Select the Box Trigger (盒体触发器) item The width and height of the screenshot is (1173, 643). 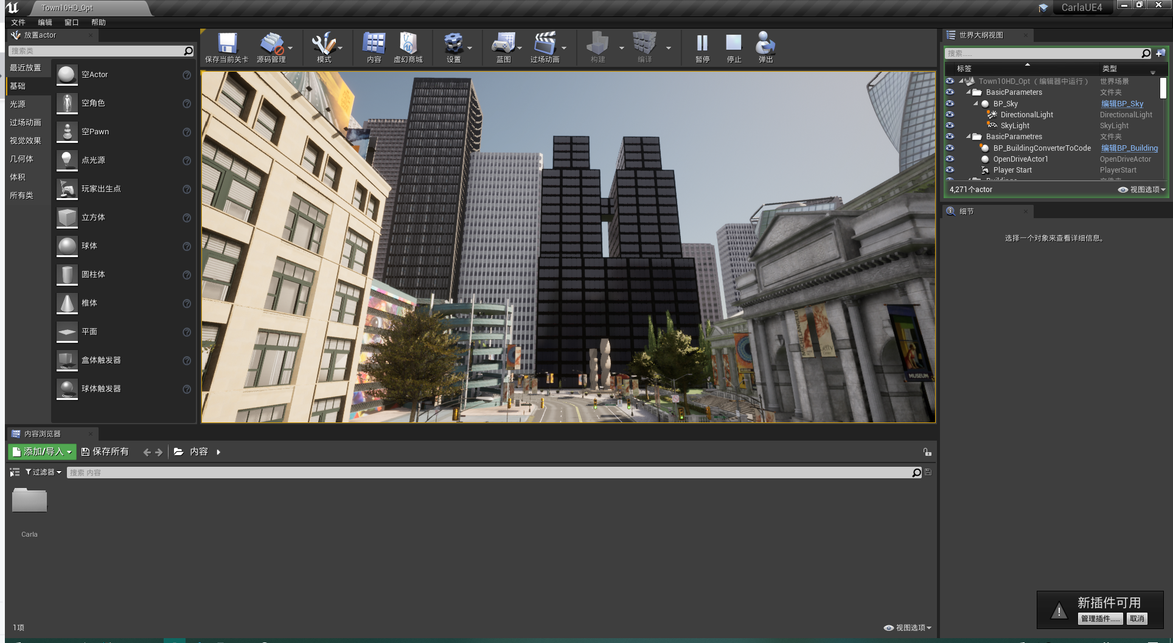tap(124, 360)
